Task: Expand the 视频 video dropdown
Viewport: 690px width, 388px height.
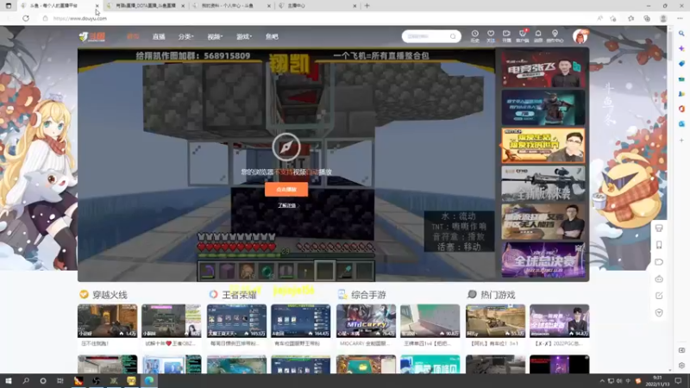Action: [x=215, y=36]
